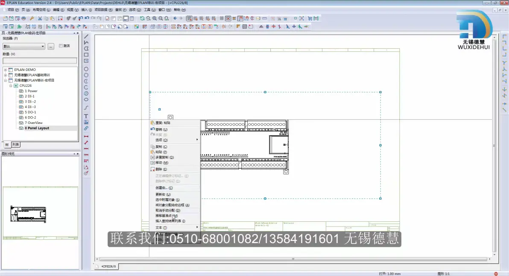Click the Cut scissors icon
Image resolution: width=509 pixels, height=276 pixels.
coord(40,18)
